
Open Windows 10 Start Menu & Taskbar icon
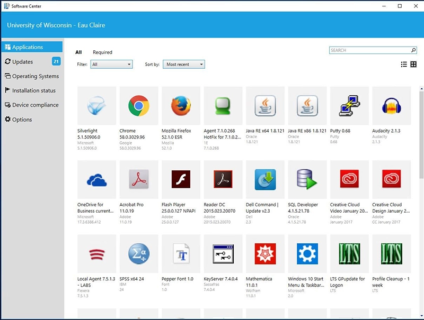[x=307, y=254]
